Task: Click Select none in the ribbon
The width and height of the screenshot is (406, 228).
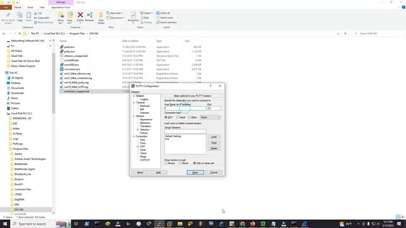Action: pos(164,18)
